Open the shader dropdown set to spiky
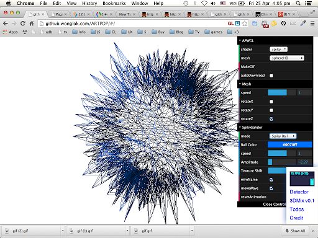Image resolution: width=318 pixels, height=238 pixels. (278, 50)
